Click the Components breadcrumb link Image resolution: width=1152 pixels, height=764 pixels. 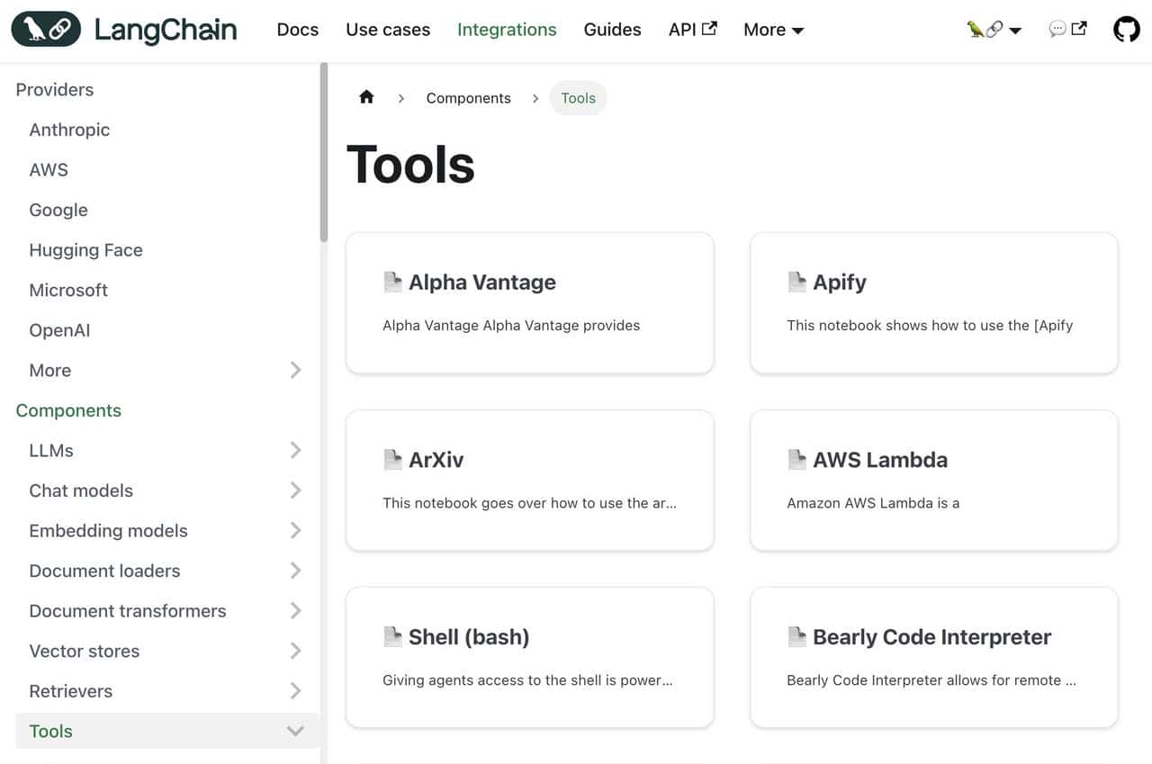tap(468, 97)
